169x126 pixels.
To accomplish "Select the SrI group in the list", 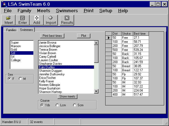I will (x=22, y=57).
